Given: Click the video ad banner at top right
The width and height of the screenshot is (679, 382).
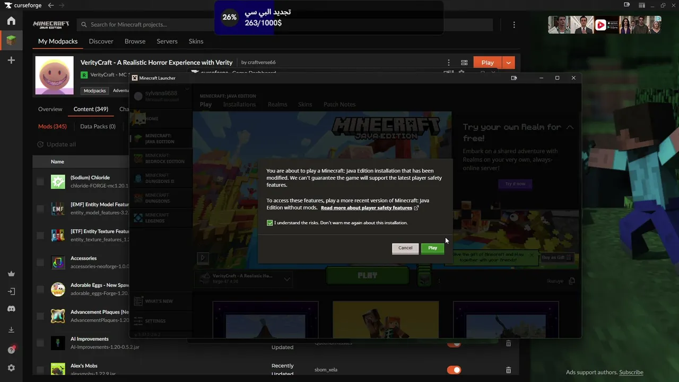Looking at the screenshot, I should 605,24.
